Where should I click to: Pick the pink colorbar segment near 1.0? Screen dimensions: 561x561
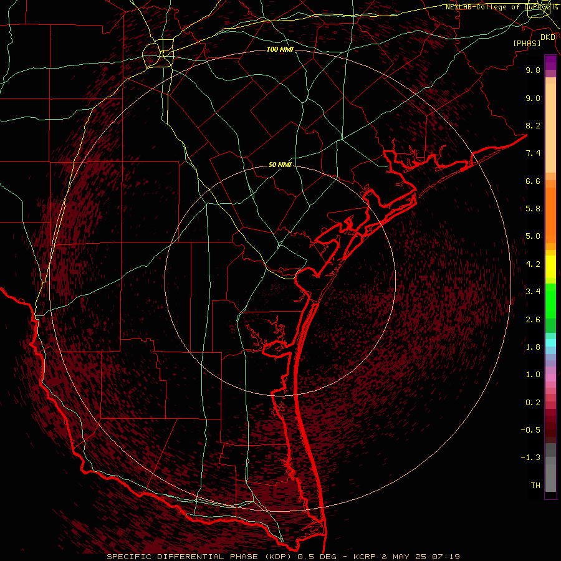click(550, 378)
